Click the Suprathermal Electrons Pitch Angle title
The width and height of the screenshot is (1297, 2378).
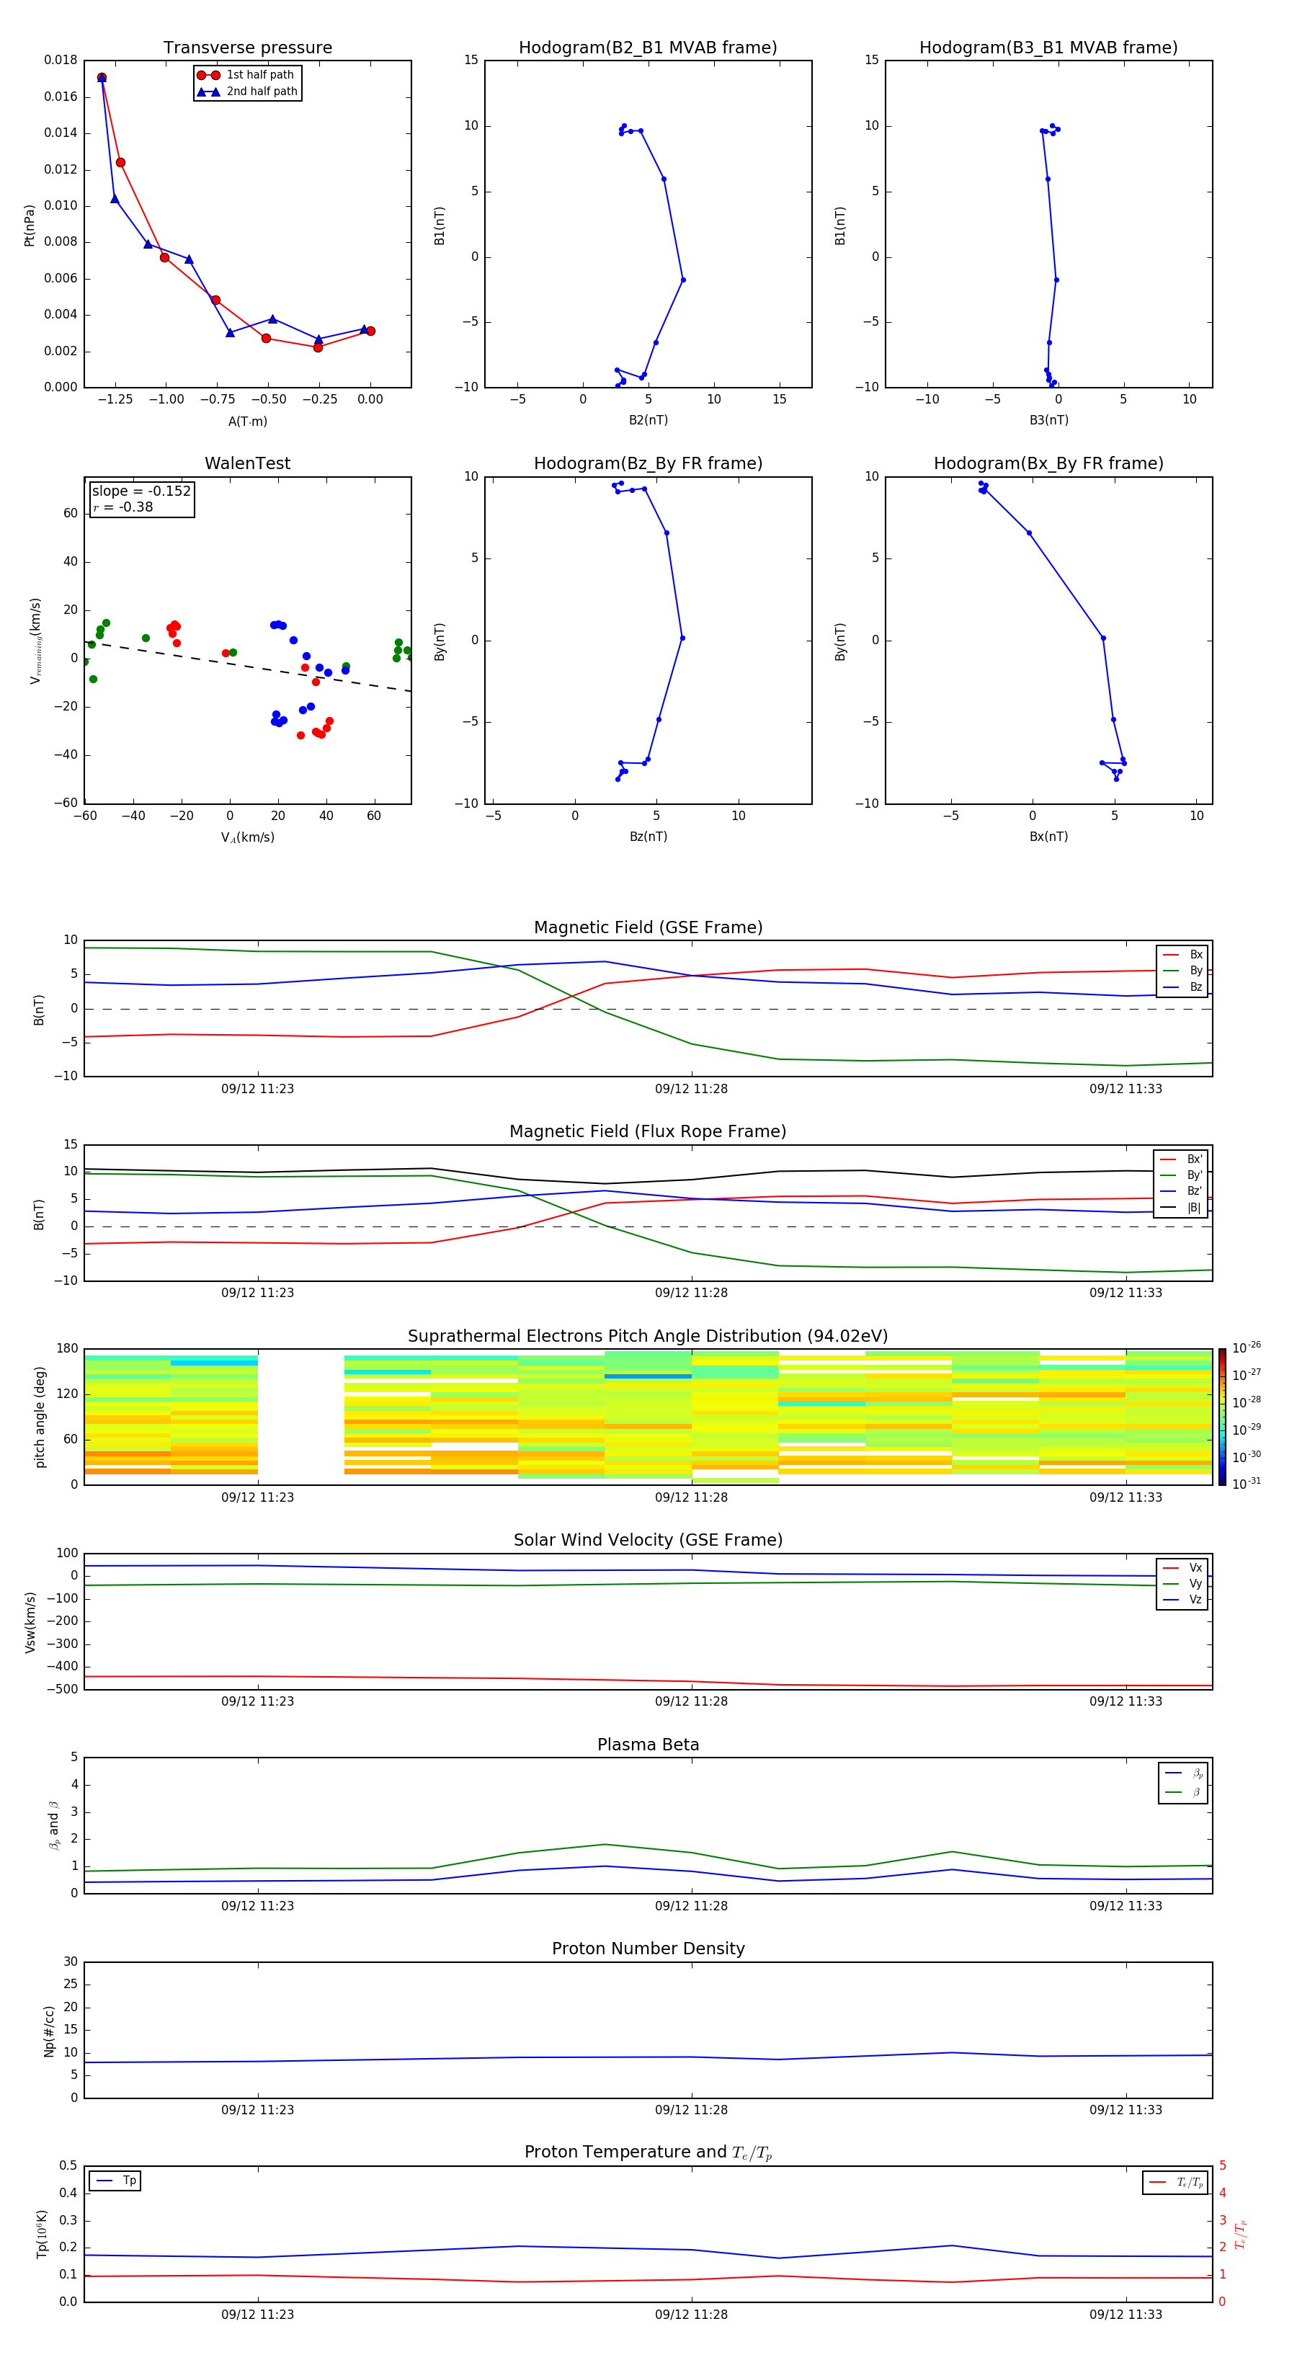(x=648, y=1336)
